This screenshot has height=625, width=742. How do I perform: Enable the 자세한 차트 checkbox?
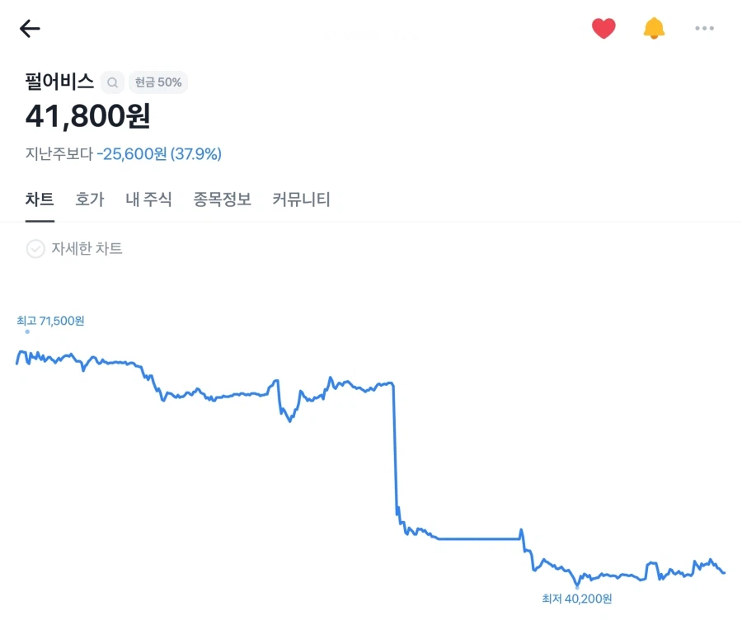tap(35, 249)
